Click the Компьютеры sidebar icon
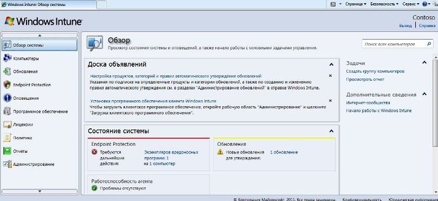Screen dimensions: 438x201 tap(7, 59)
